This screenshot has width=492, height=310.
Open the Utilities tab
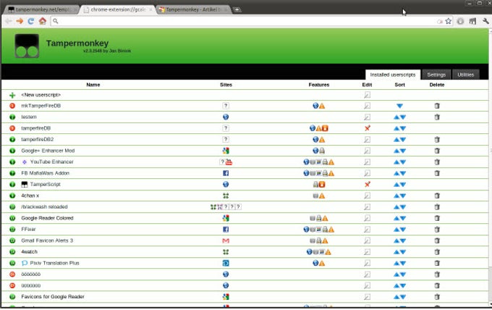coord(466,75)
